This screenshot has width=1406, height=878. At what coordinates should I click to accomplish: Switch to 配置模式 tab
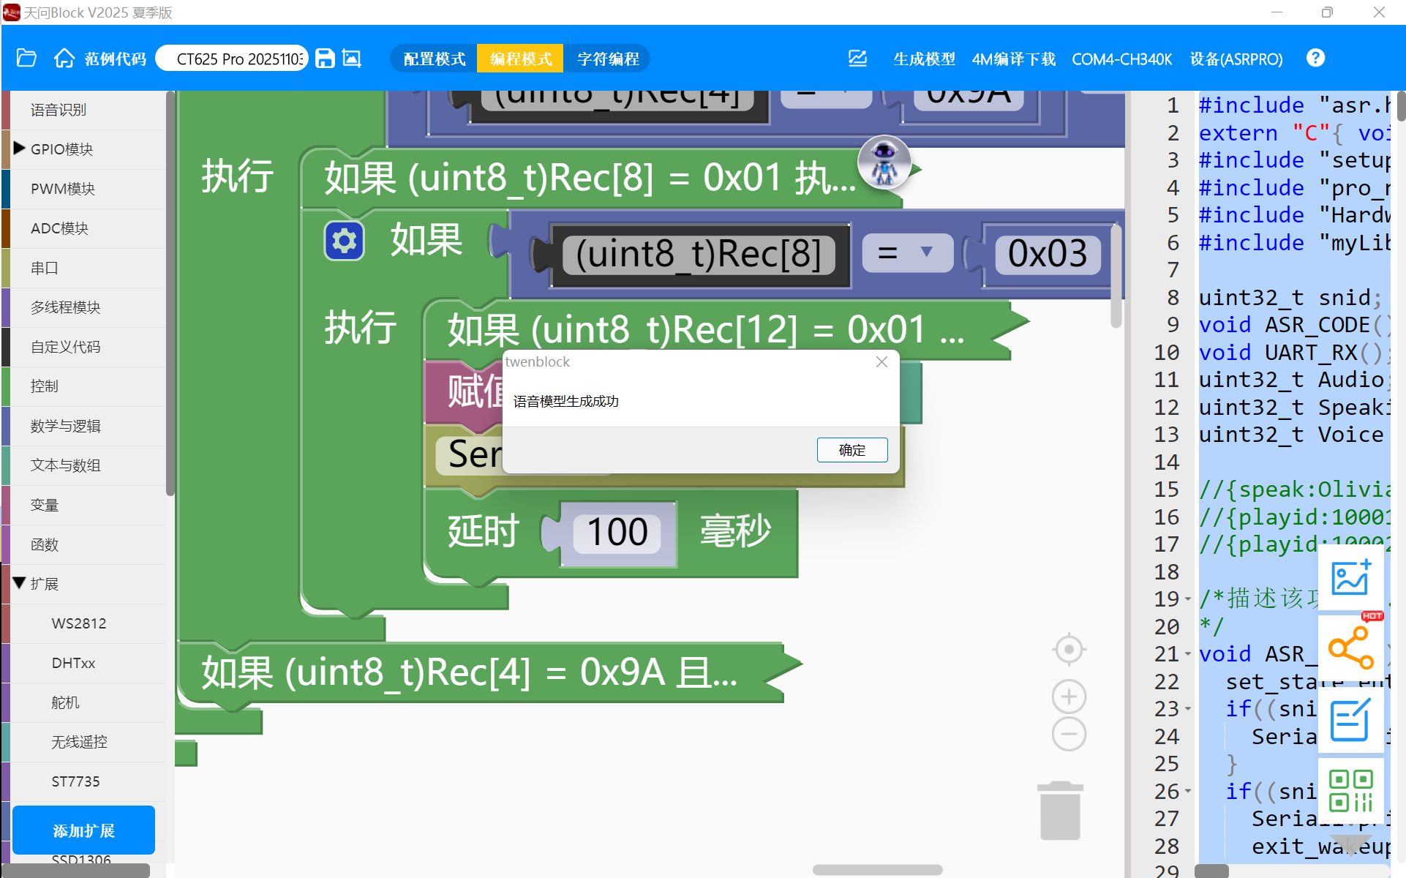point(435,59)
